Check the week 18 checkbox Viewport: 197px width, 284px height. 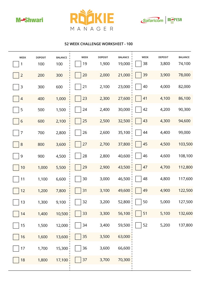point(16,260)
